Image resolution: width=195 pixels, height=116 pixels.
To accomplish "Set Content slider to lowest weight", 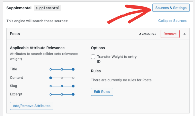I will coord(51,78).
